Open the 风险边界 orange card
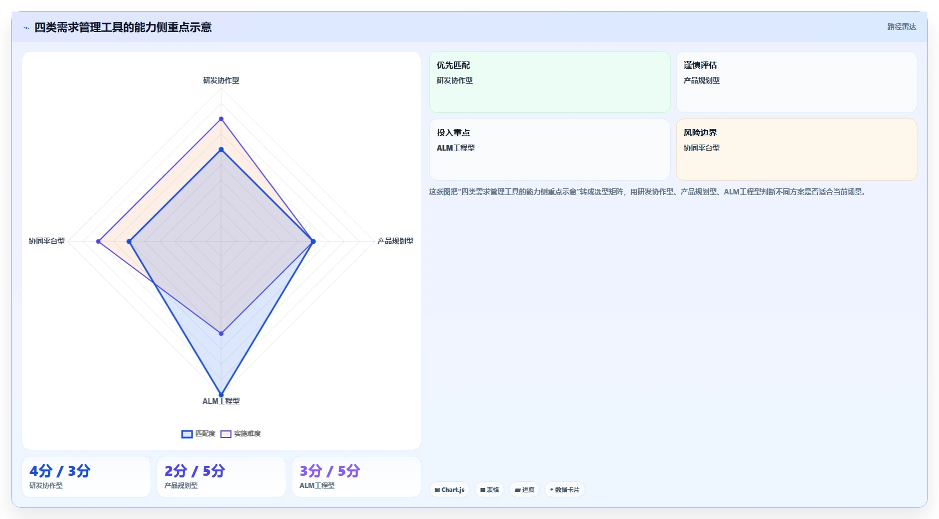Screen dimensions: 939x519 797,150
